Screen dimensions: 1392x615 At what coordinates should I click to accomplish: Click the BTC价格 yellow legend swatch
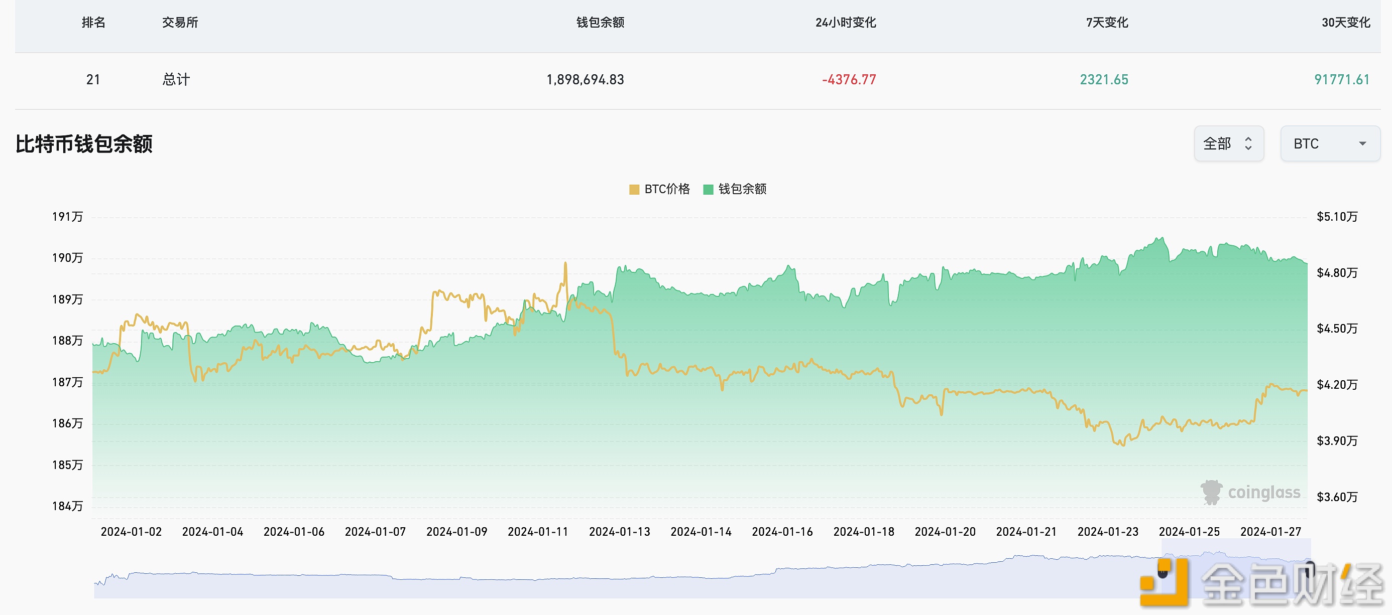click(634, 190)
